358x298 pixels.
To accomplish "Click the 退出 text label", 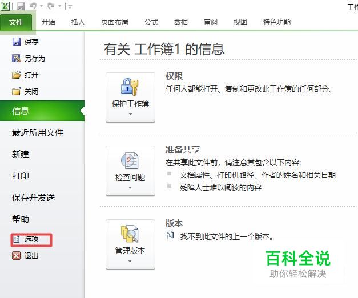I will pos(31,256).
